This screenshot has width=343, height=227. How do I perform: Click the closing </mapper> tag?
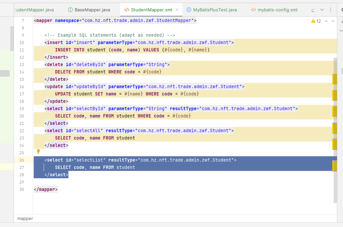point(46,189)
